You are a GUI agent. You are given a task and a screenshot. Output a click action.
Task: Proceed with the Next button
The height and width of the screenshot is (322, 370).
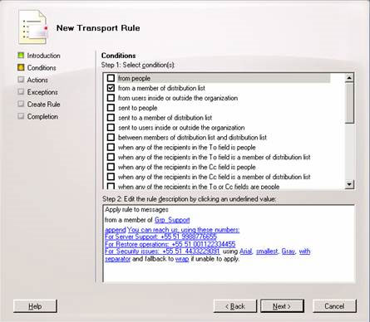[x=282, y=306]
